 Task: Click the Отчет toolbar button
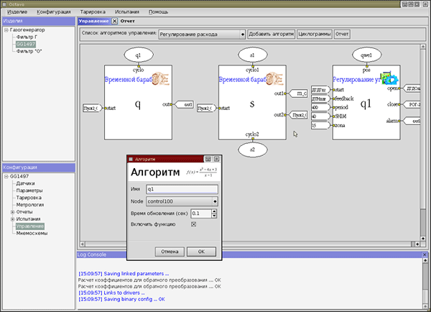342,34
